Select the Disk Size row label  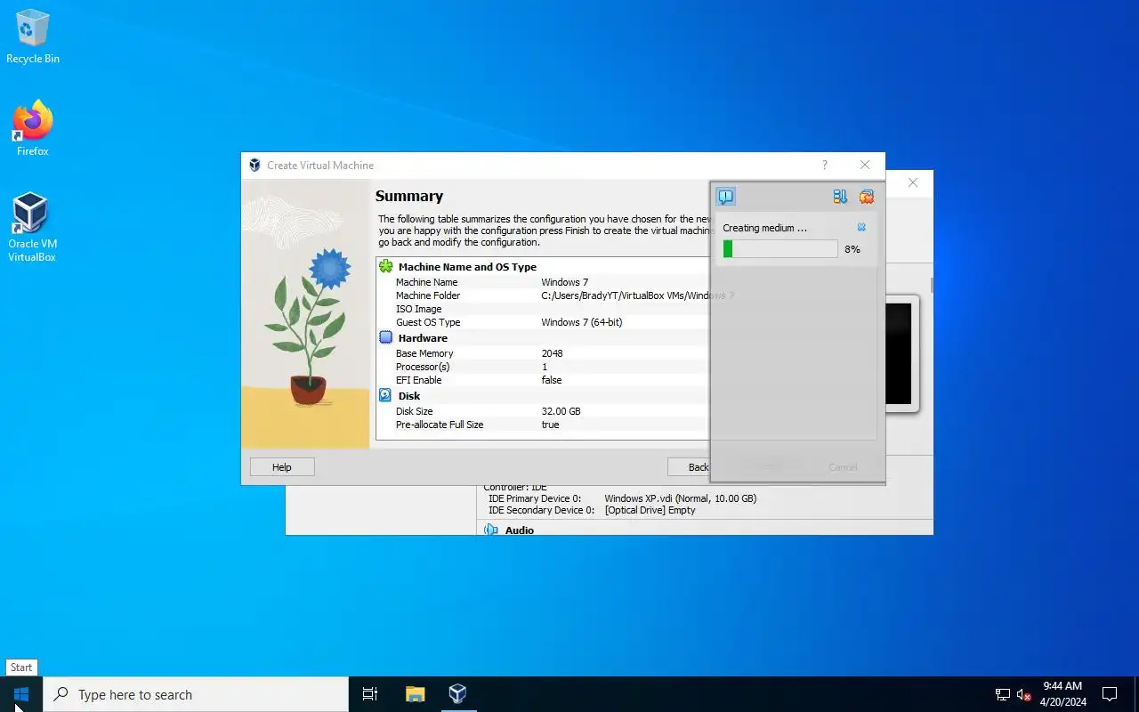click(415, 411)
